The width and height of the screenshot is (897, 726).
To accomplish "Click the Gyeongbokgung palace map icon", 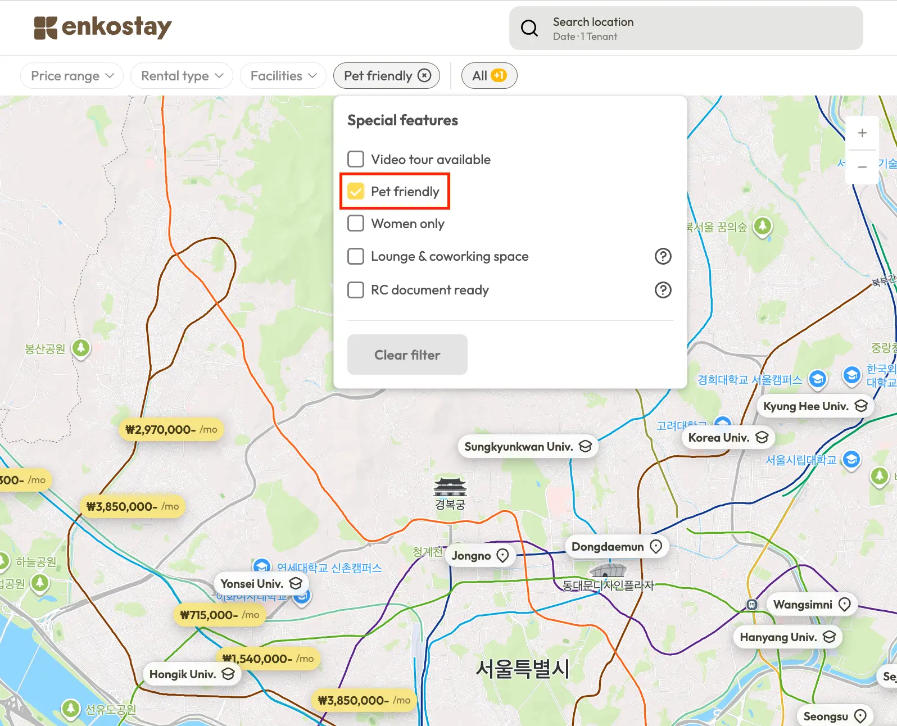I will 450,487.
